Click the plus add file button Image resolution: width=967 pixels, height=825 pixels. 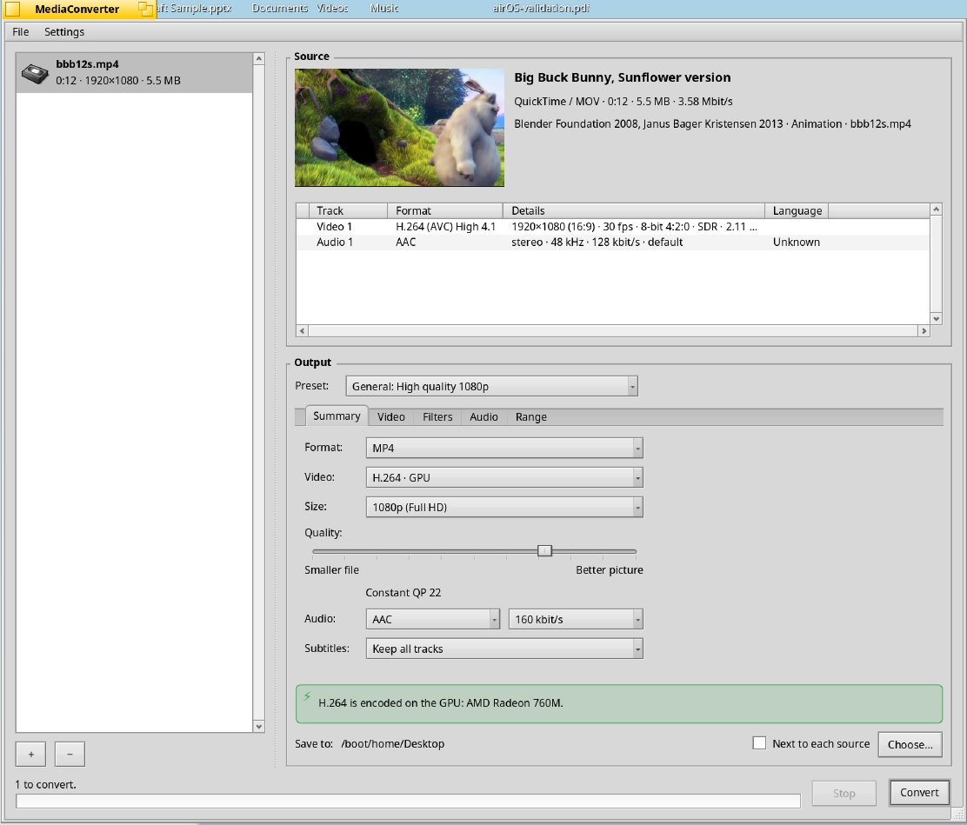[31, 754]
